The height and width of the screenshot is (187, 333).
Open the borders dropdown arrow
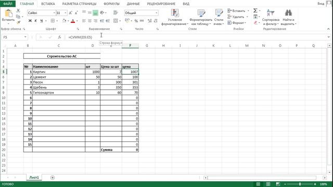(x=57, y=21)
